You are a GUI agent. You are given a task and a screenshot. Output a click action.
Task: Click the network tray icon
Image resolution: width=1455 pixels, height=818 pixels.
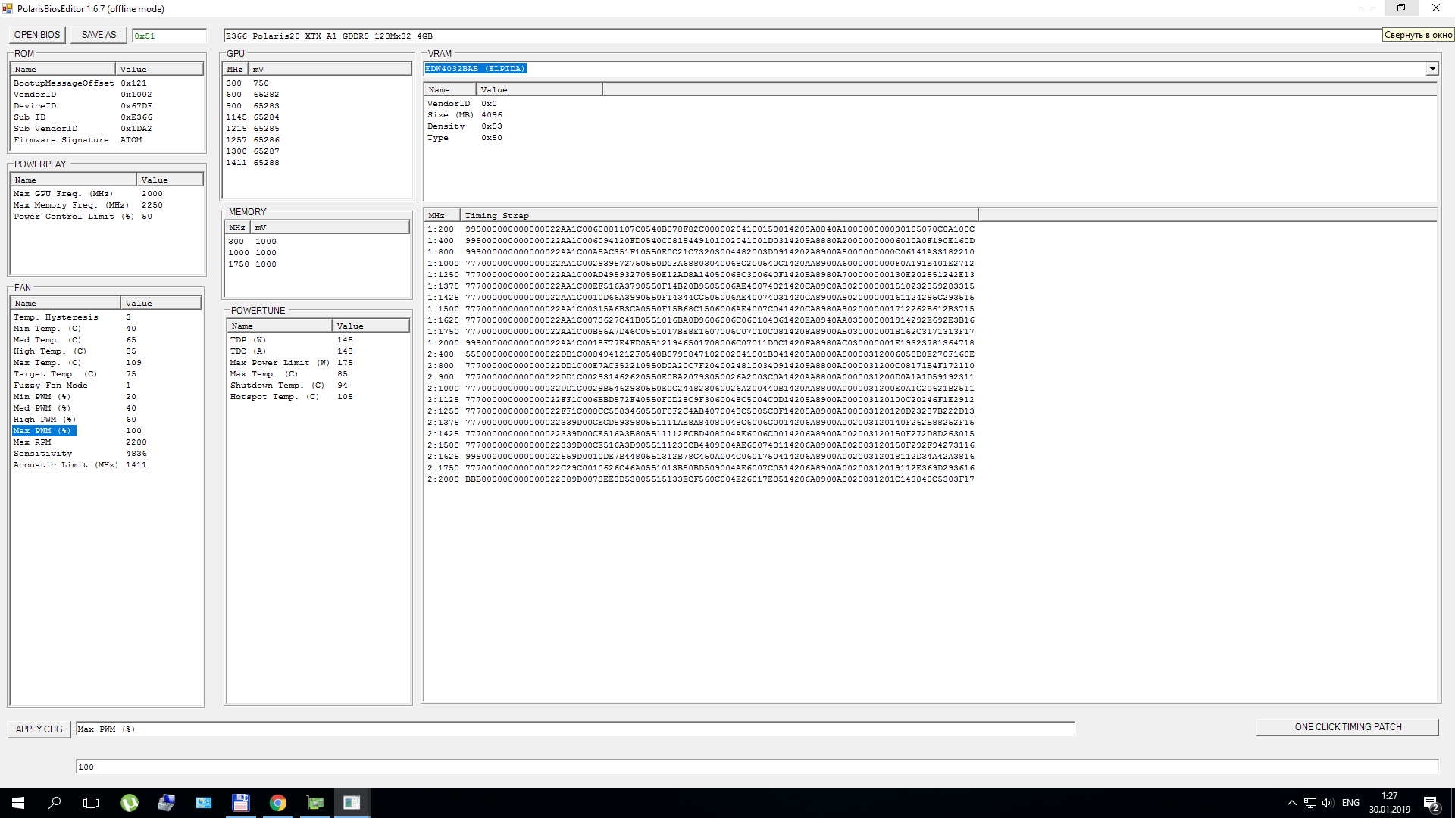pos(1310,803)
